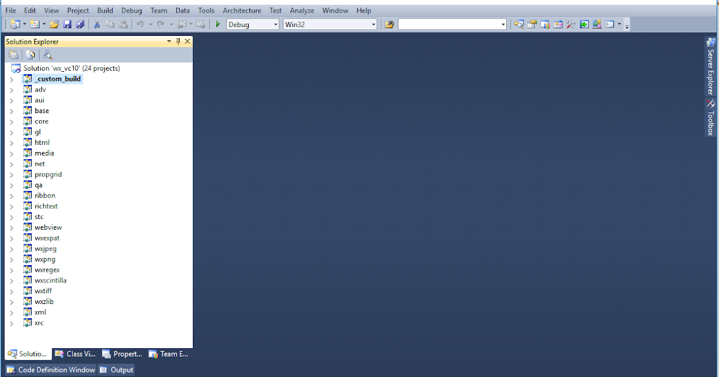Viewport: 719px width, 377px height.
Task: Open the Build menu
Action: point(105,10)
